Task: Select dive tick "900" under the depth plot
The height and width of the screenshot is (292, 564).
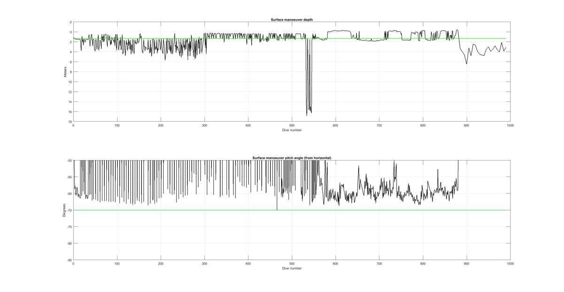Action: pyautogui.click(x=467, y=125)
